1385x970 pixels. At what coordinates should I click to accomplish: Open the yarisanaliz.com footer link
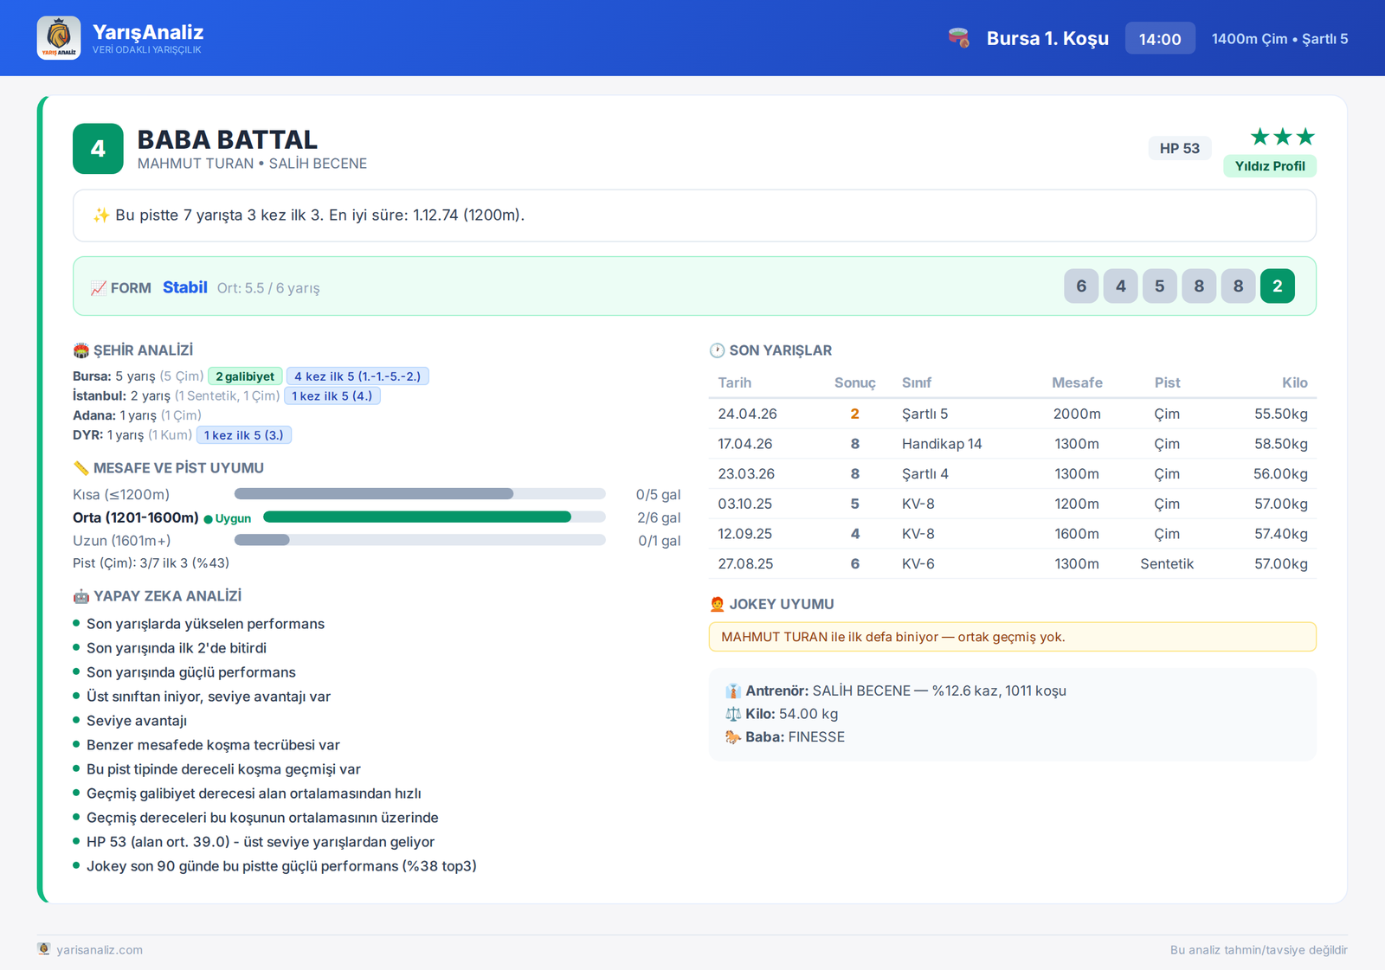[100, 950]
